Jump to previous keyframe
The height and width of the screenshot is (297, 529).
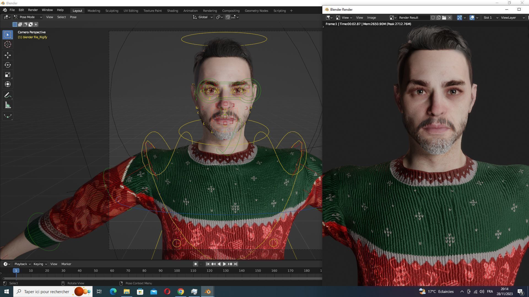pos(213,264)
